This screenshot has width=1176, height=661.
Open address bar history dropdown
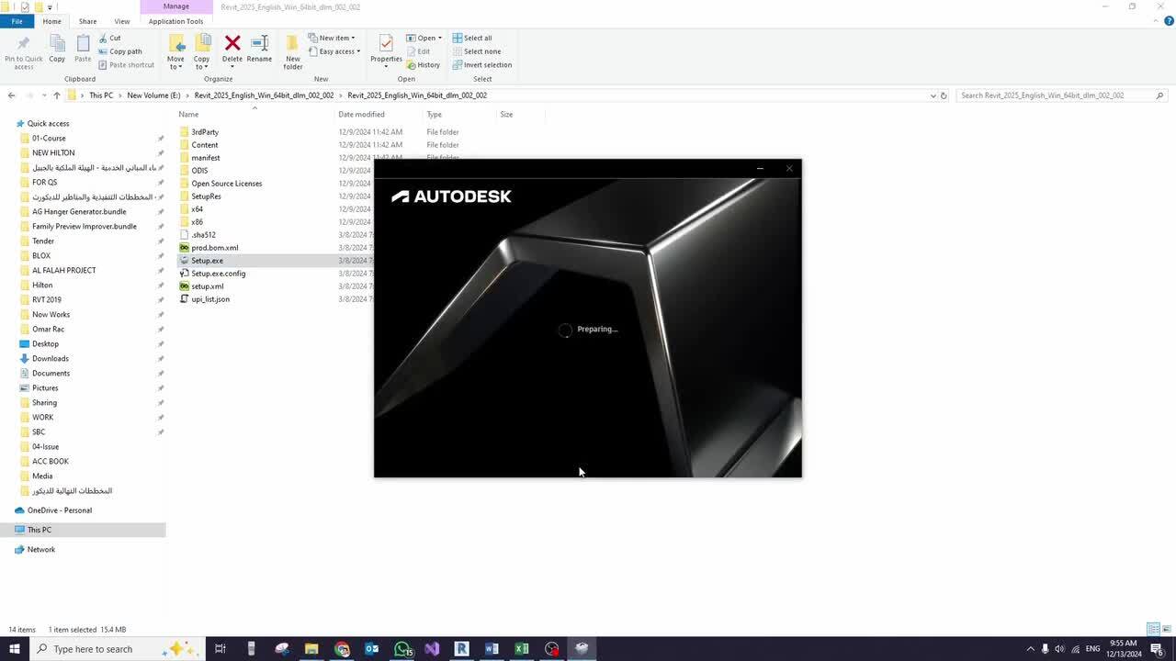coord(933,95)
